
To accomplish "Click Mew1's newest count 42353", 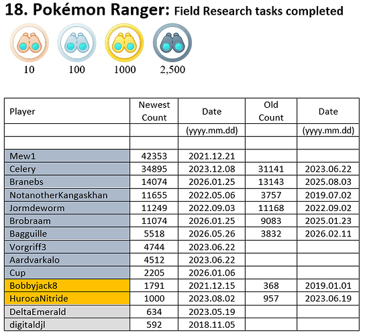I will tap(154, 156).
